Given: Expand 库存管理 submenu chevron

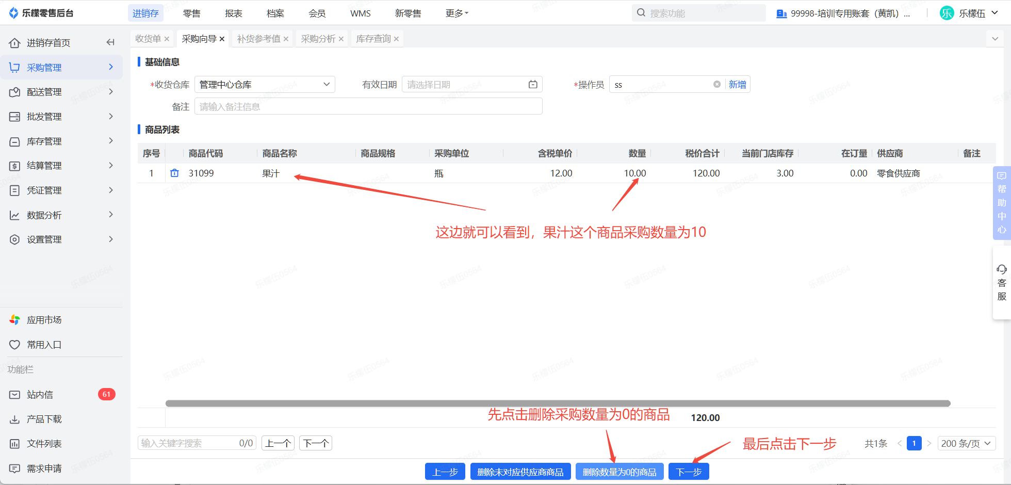Looking at the screenshot, I should [x=111, y=141].
